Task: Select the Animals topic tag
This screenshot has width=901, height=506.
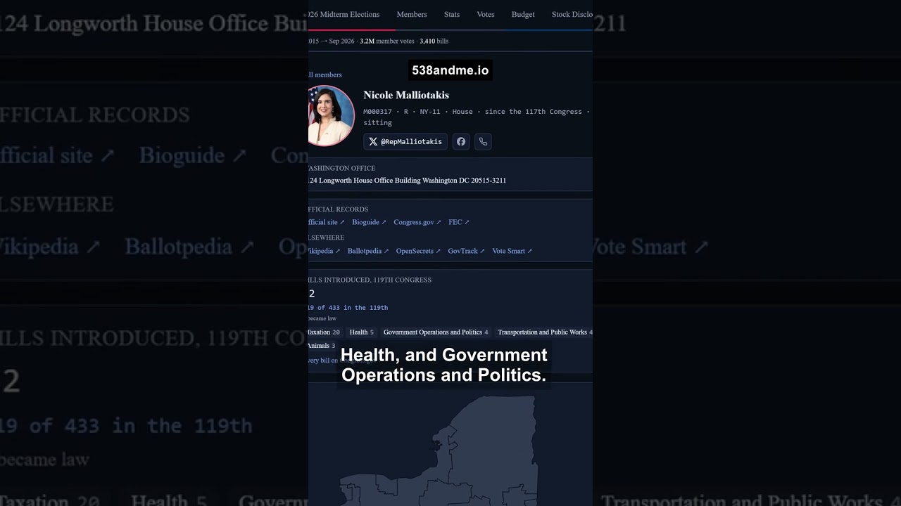Action: click(x=322, y=346)
